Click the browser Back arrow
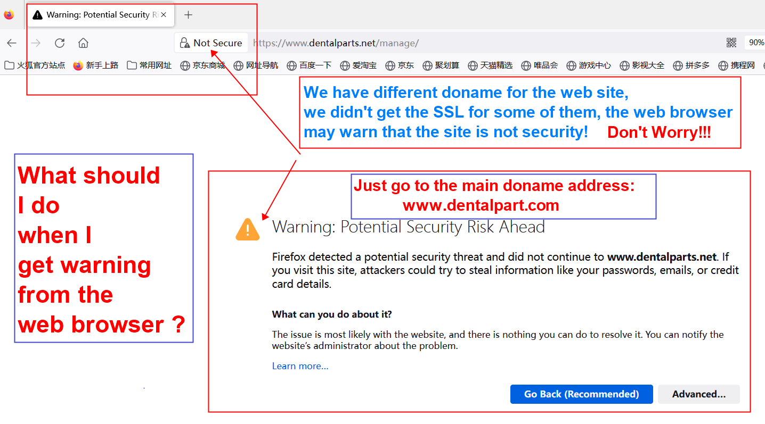 coord(12,43)
